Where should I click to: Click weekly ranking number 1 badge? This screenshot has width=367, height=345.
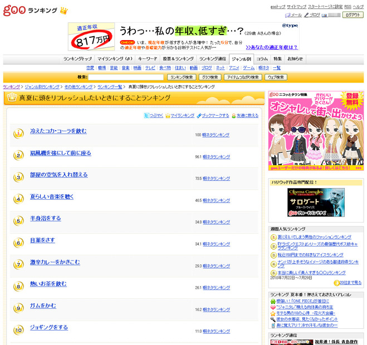point(273,238)
